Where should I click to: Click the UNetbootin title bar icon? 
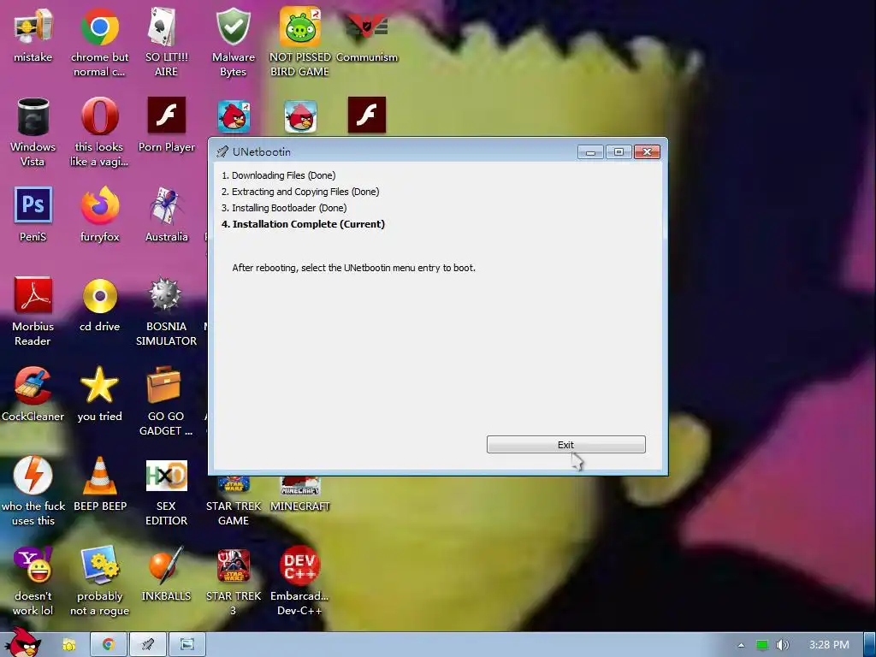(x=222, y=151)
